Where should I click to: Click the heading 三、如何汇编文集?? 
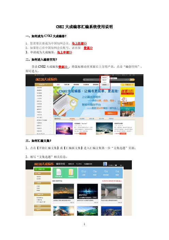(38, 141)
